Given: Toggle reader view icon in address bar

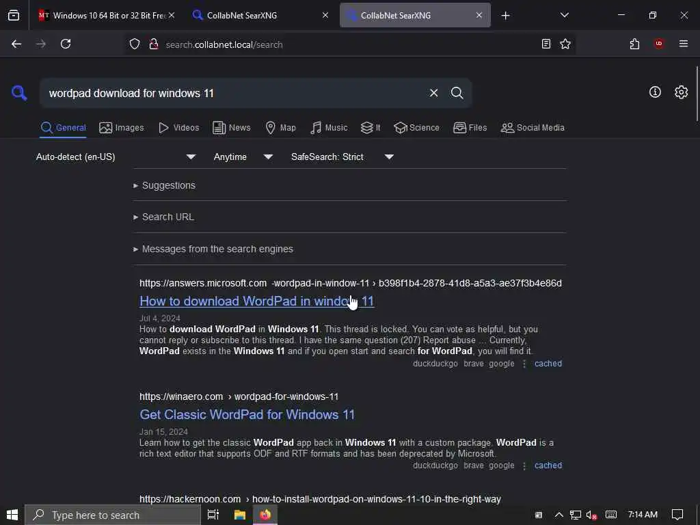Looking at the screenshot, I should [x=546, y=44].
